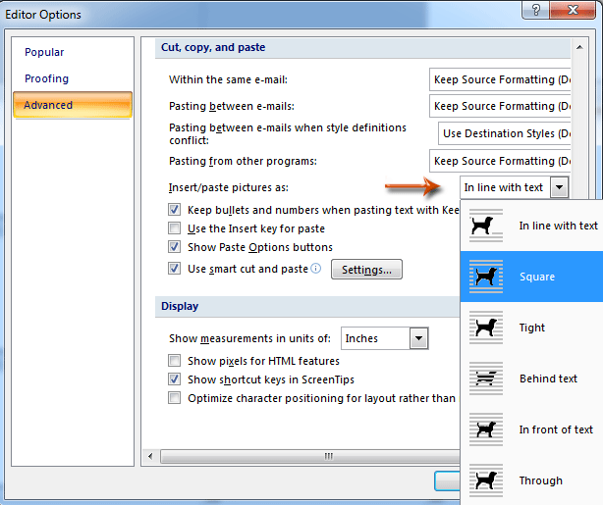The width and height of the screenshot is (603, 505).
Task: Select the In line with text dog icon
Action: 486,226
